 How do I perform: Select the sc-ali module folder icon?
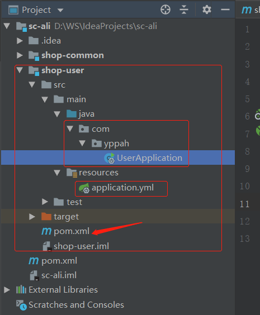21,26
